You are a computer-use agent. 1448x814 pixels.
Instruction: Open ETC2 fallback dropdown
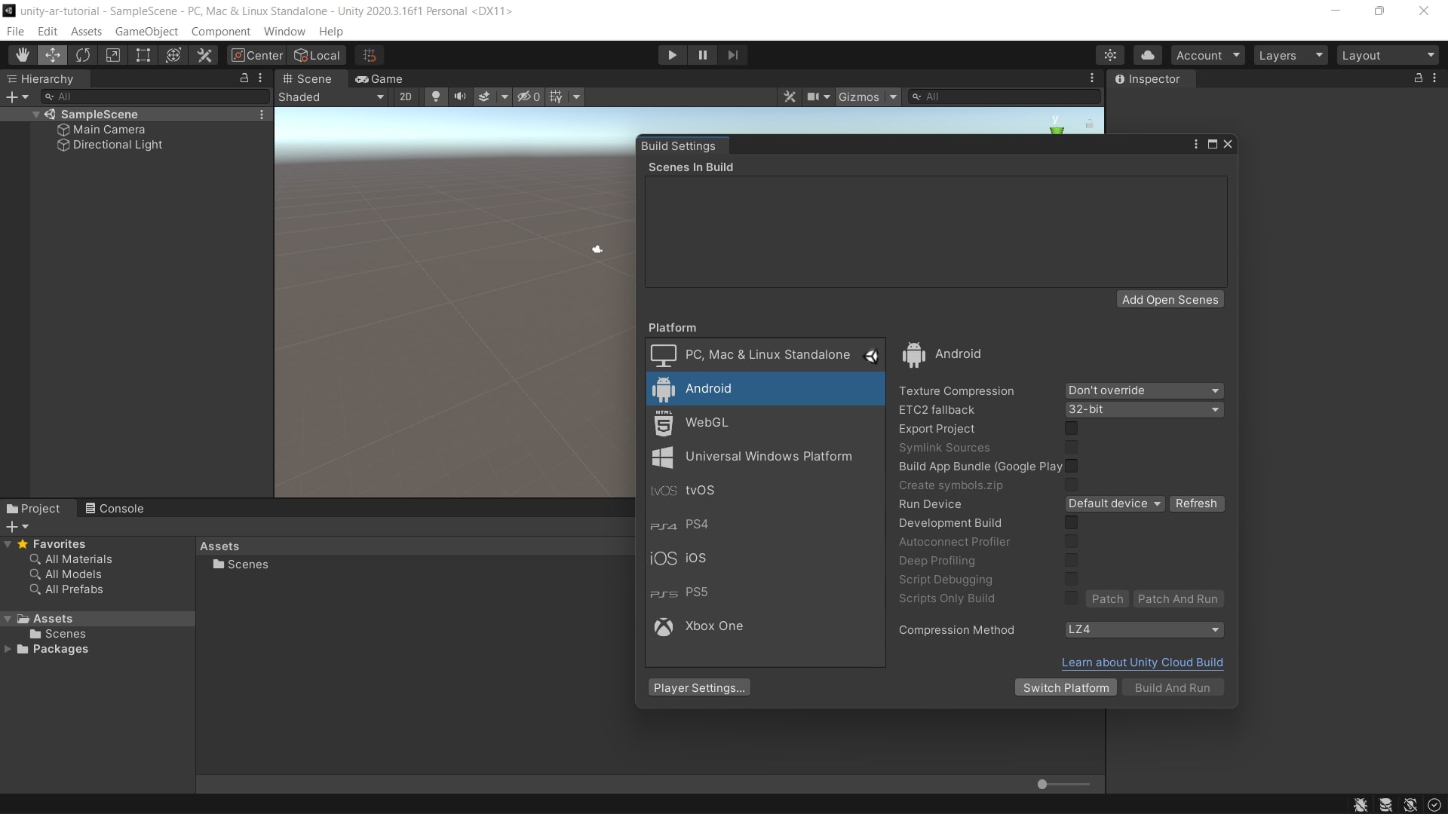(1144, 409)
